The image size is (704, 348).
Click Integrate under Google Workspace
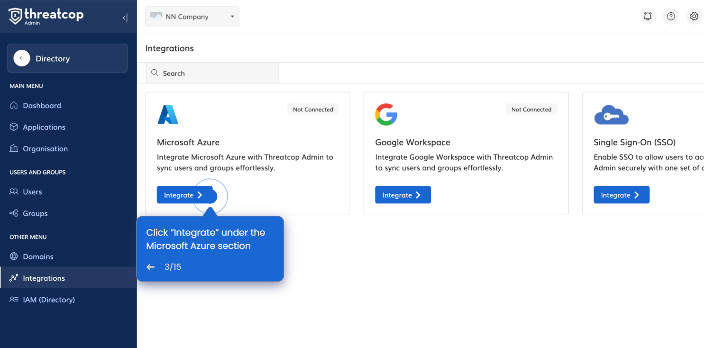402,195
